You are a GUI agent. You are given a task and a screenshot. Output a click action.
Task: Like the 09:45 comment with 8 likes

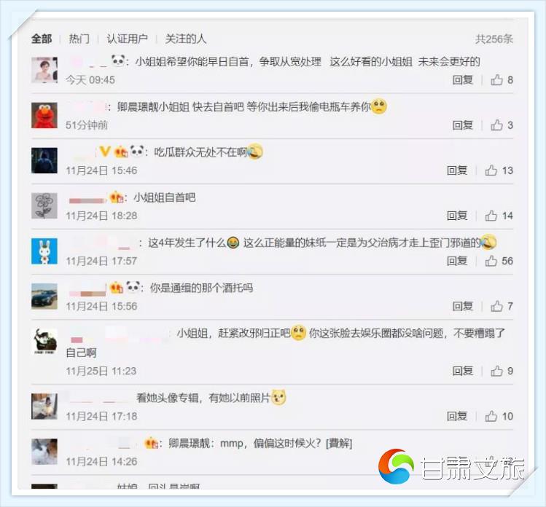[x=496, y=79]
